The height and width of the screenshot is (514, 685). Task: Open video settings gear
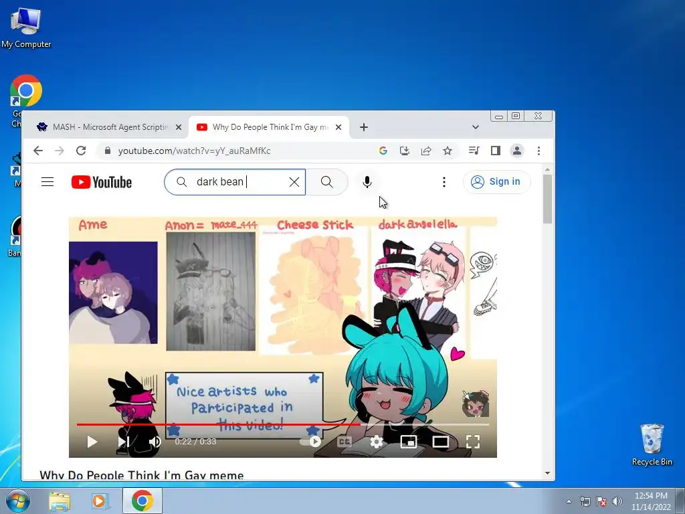pos(377,442)
